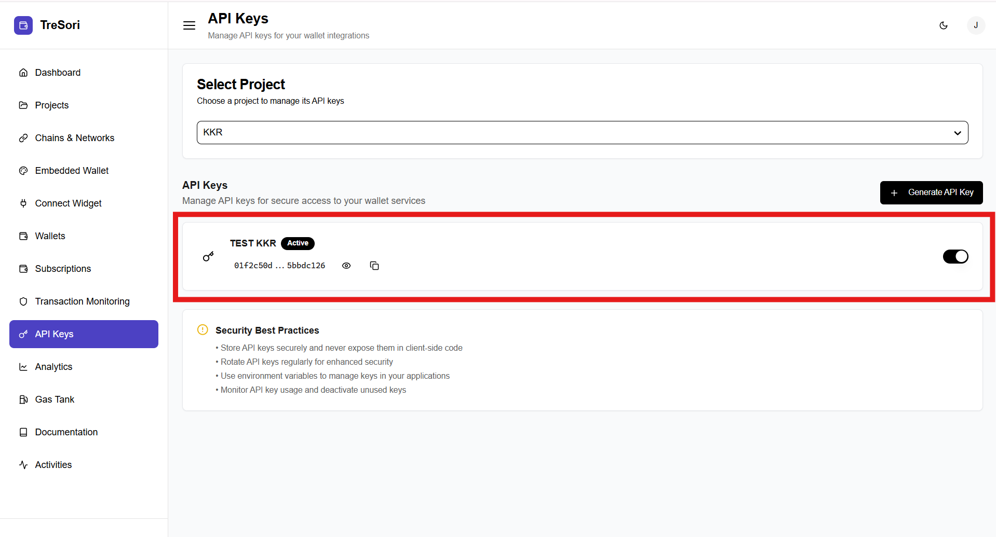
Task: Switch to dark mode with moon icon
Action: 944,25
